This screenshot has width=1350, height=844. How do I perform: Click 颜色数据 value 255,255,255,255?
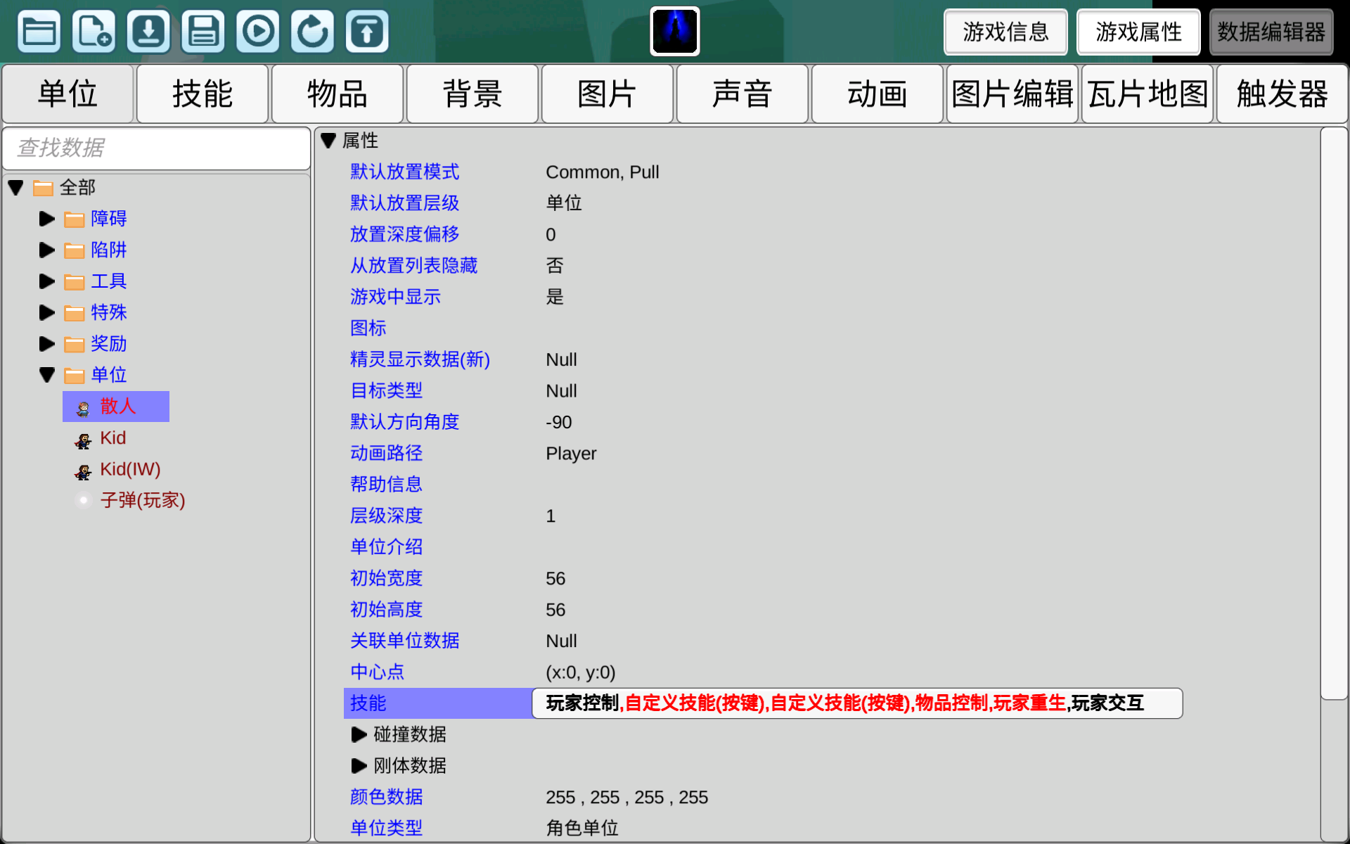pyautogui.click(x=626, y=798)
